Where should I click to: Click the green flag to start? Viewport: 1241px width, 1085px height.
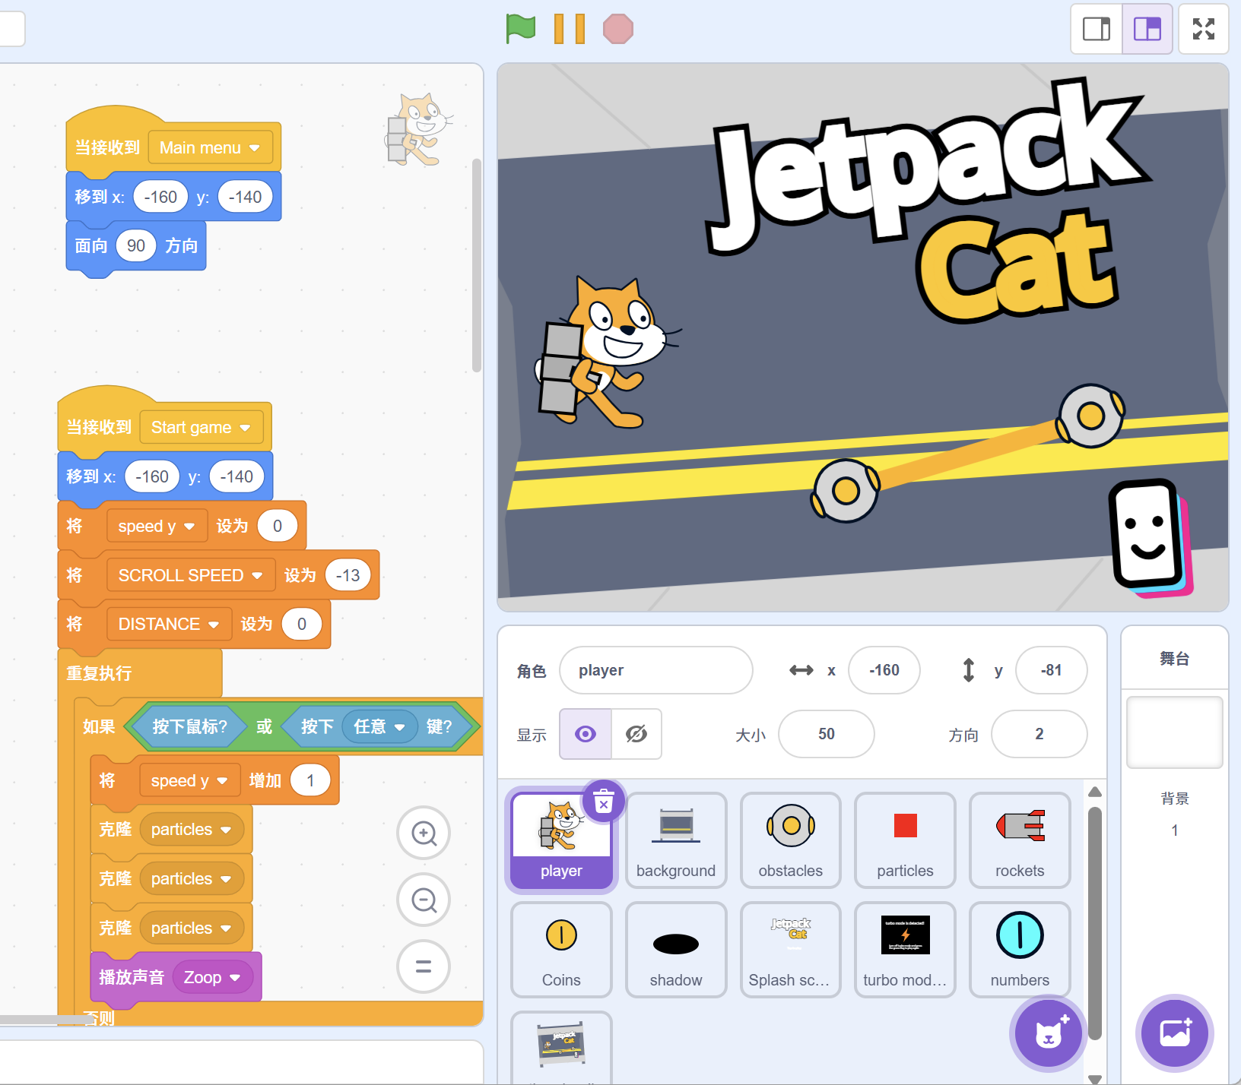coord(521,29)
